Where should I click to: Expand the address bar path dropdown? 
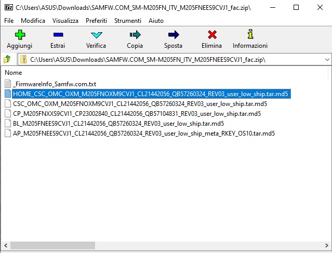pos(327,60)
